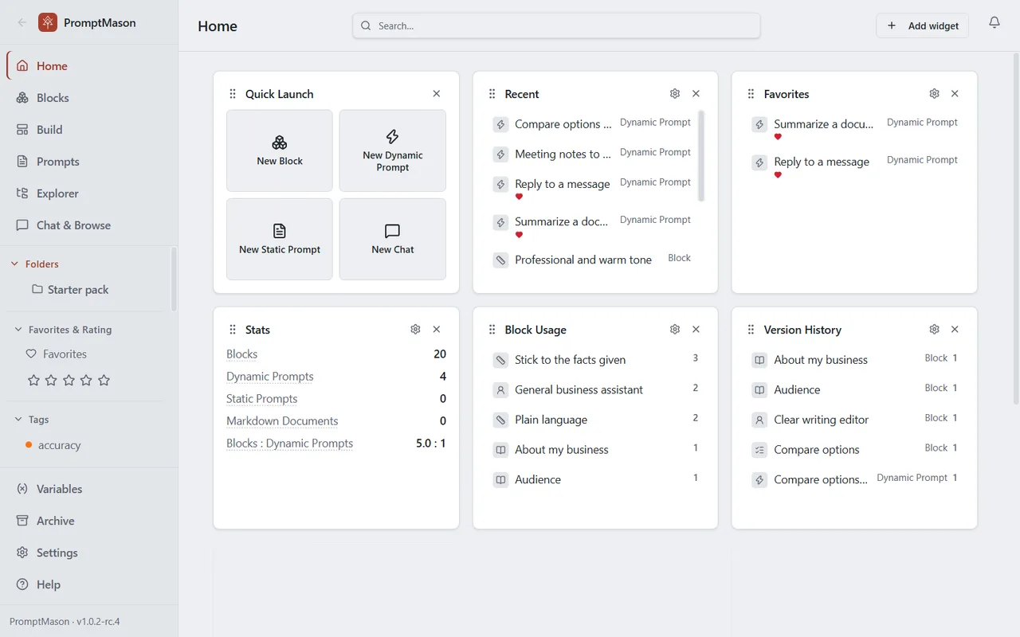Screen dimensions: 1020x637
Task: Open Help in sidebar
Action: 88,584
